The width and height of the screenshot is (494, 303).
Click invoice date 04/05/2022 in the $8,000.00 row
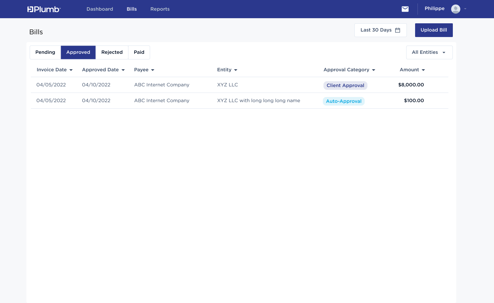(51, 85)
